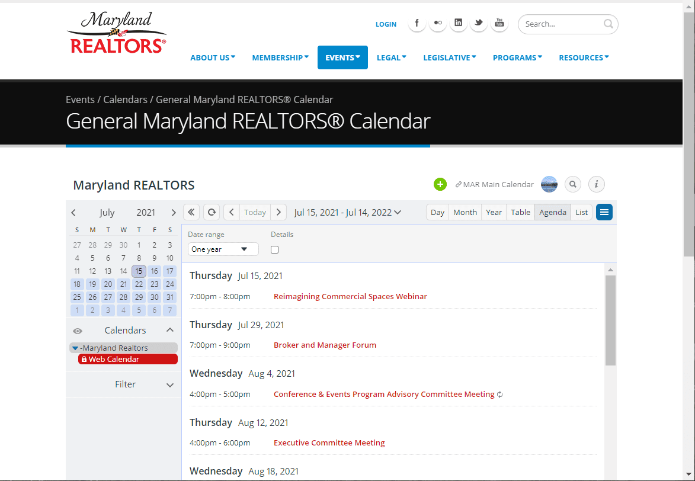Click in the Search input field
This screenshot has width=695, height=481.
pyautogui.click(x=562, y=24)
